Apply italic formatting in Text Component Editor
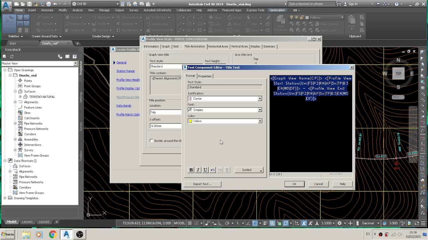 pyautogui.click(x=198, y=170)
